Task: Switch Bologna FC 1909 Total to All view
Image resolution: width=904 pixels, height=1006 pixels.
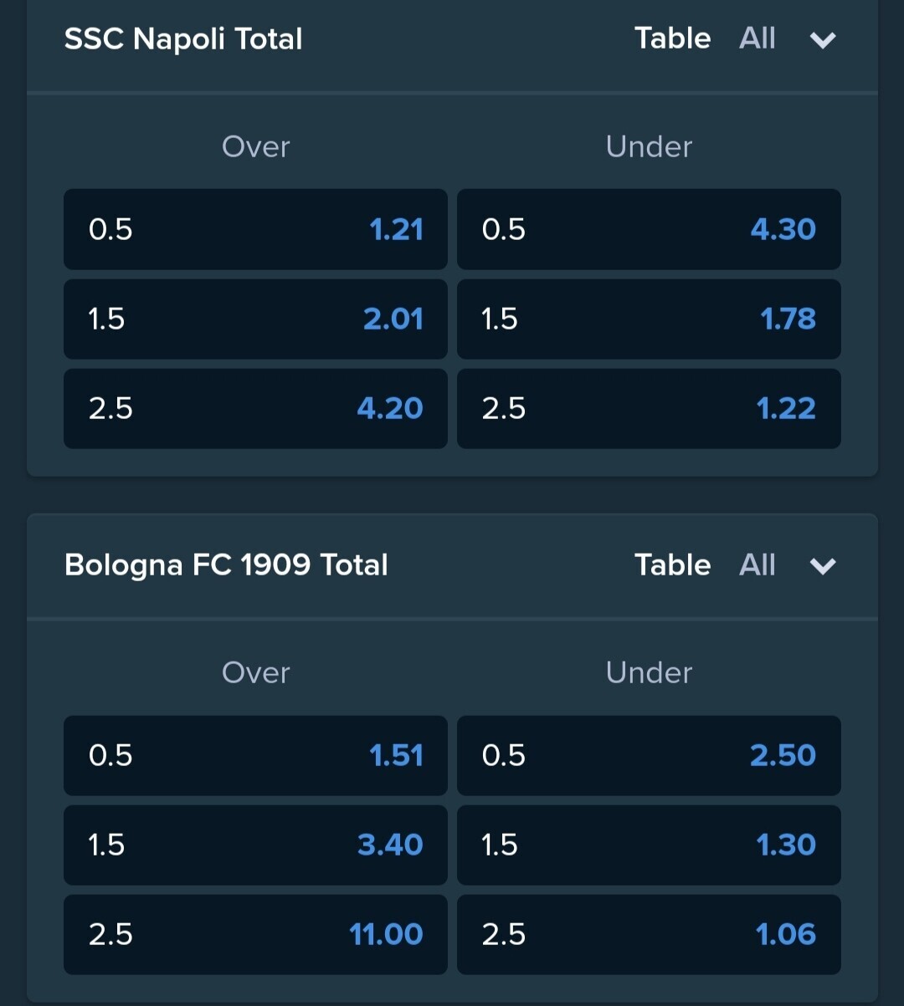Action: coord(757,565)
